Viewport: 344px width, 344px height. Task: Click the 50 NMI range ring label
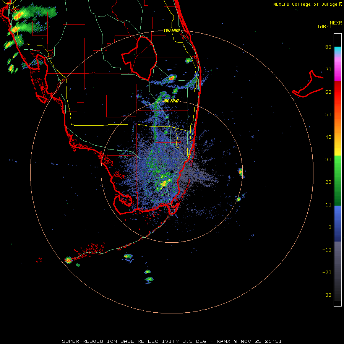pos(172,101)
